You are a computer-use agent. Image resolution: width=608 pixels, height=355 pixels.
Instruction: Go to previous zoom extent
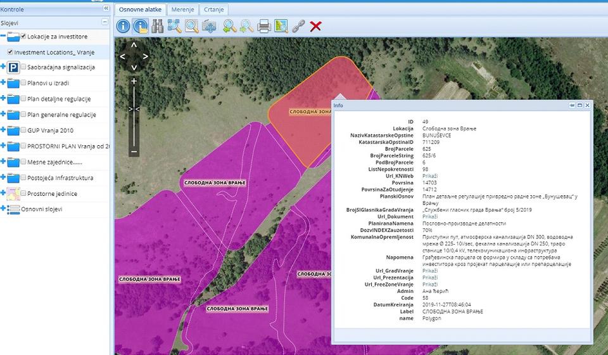(230, 26)
